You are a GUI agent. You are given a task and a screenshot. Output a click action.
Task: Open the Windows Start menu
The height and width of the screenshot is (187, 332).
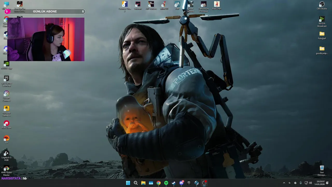point(128,183)
